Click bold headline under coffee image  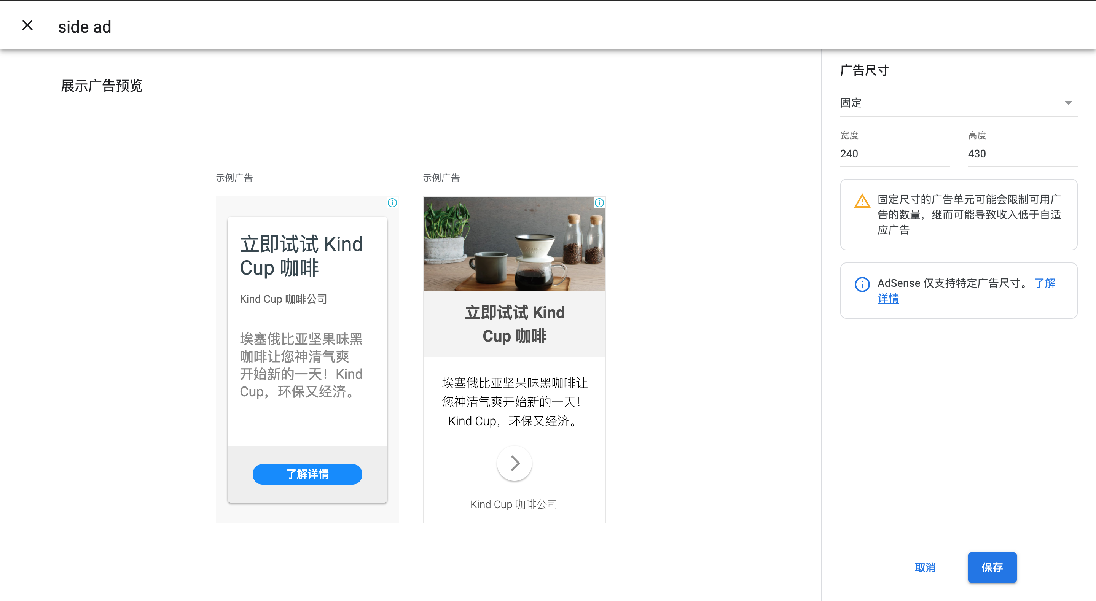pos(514,324)
